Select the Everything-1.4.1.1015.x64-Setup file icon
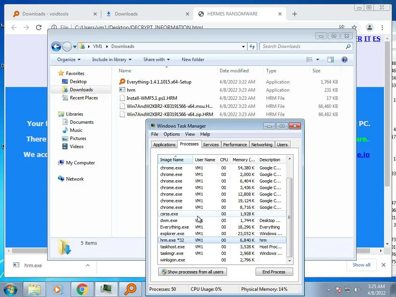Image resolution: width=396 pixels, height=297 pixels. click(x=122, y=82)
